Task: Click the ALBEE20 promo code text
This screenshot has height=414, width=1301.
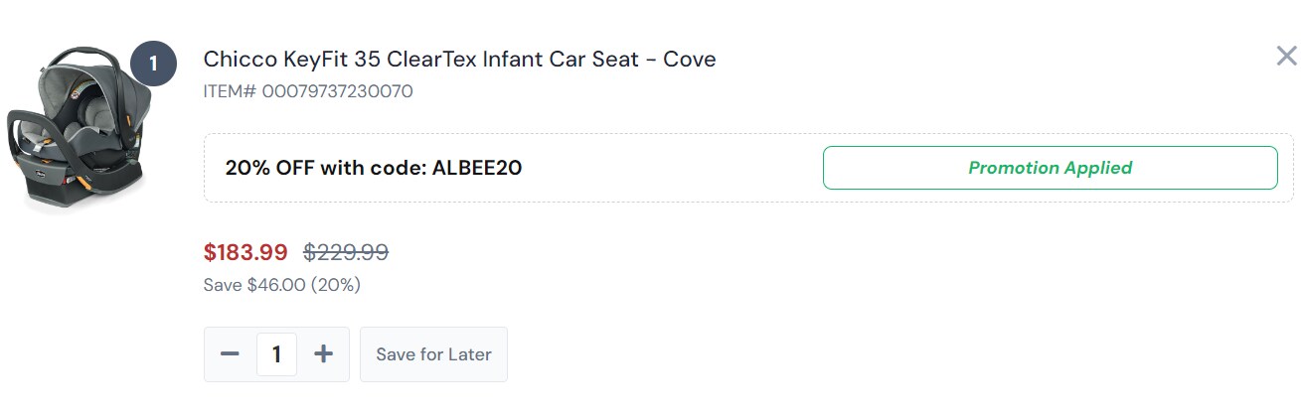Action: 477,168
